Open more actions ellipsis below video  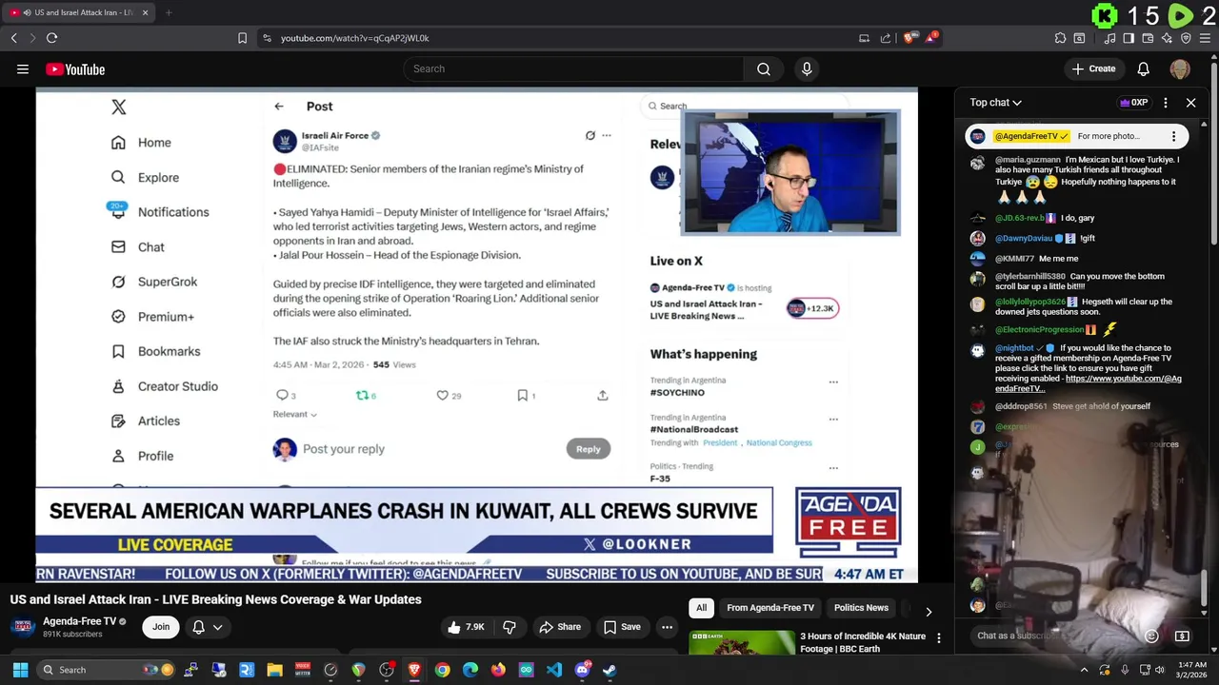(x=667, y=627)
